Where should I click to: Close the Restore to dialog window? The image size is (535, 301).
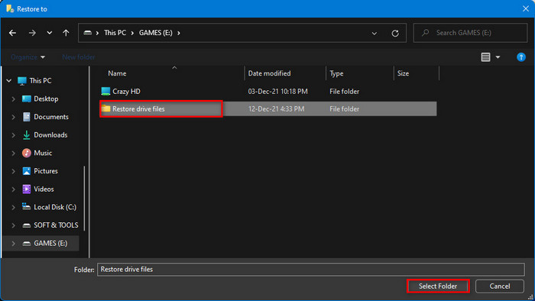[526, 9]
